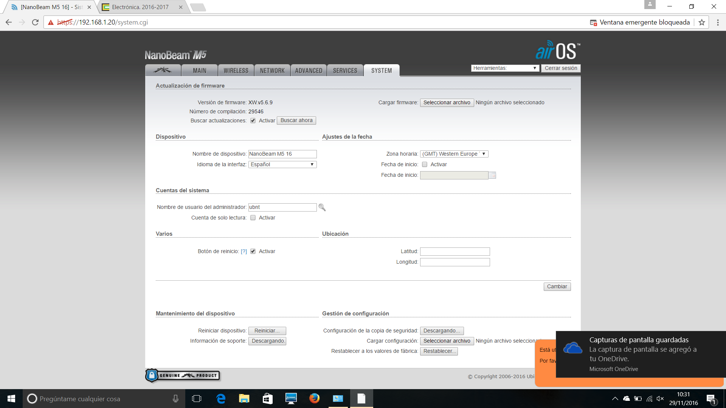
Task: Toggle Botón de reinicio Activar checkbox
Action: click(253, 251)
